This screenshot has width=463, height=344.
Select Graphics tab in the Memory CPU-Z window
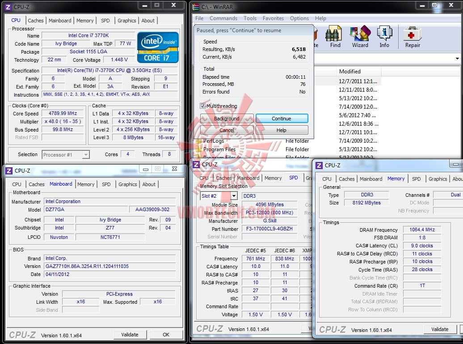pos(438,179)
